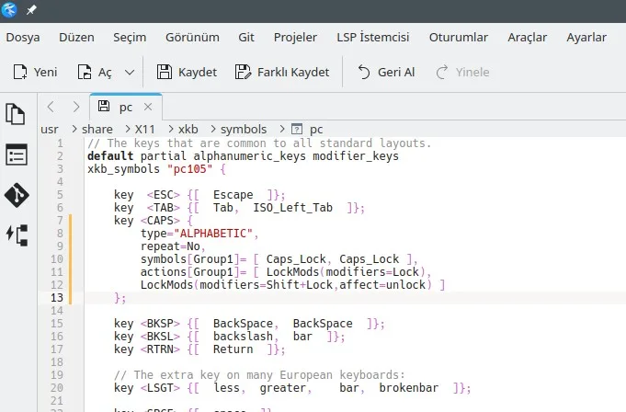Click Farklı Kaydet to save as

(282, 73)
